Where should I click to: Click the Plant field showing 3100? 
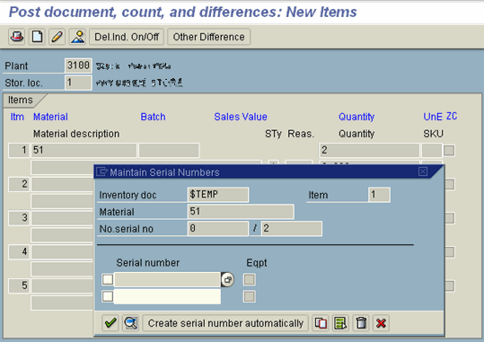(x=78, y=66)
